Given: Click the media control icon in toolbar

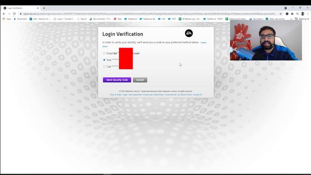Looking at the screenshot, I should 297,14.
